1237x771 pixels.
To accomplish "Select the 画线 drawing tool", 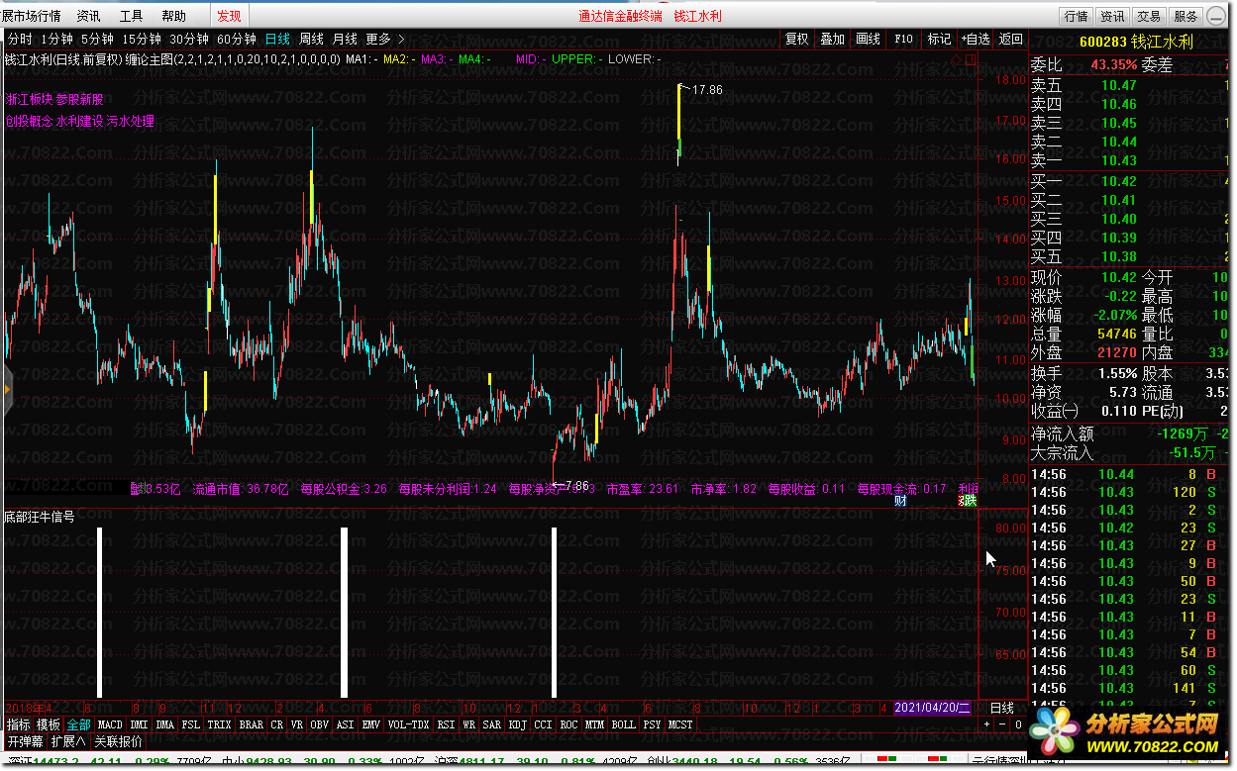I will [x=868, y=39].
